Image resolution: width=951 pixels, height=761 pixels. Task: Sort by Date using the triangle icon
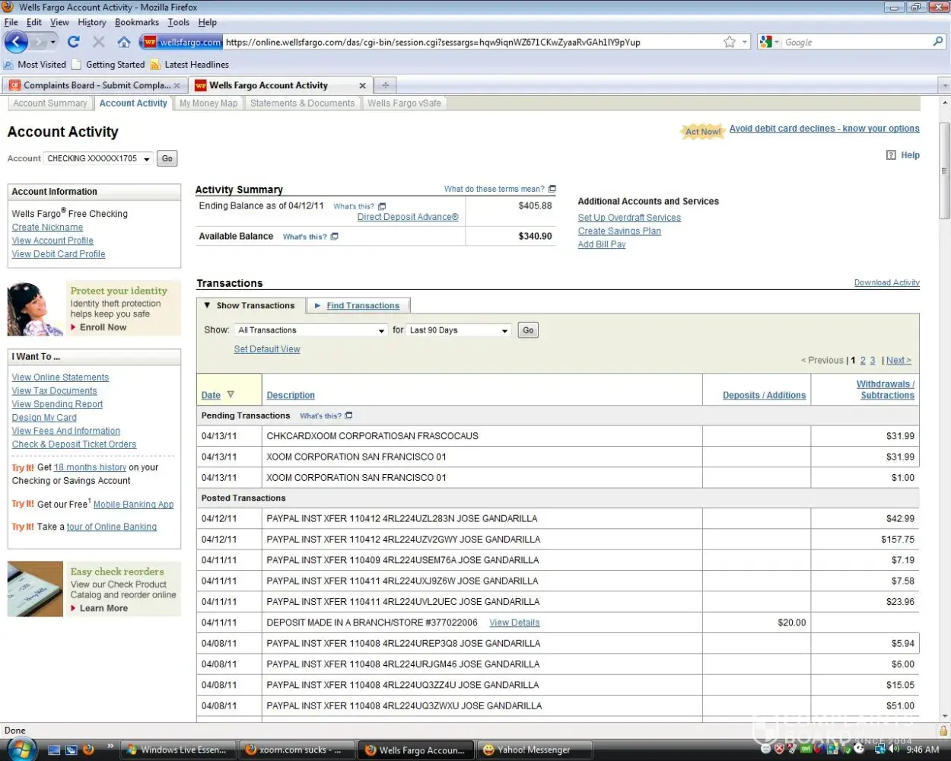pos(231,395)
